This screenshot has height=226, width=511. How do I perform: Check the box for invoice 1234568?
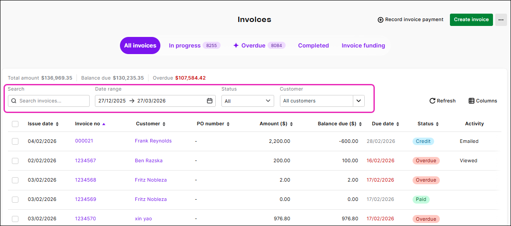pos(15,180)
